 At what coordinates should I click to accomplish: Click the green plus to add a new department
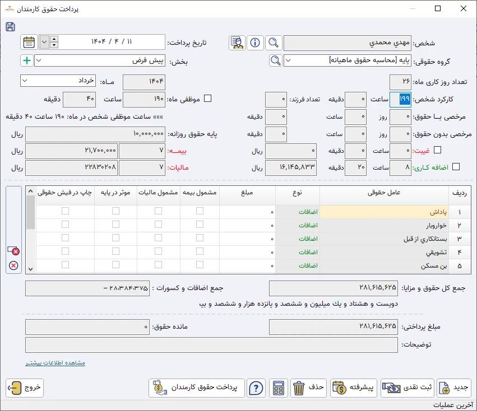(26, 60)
